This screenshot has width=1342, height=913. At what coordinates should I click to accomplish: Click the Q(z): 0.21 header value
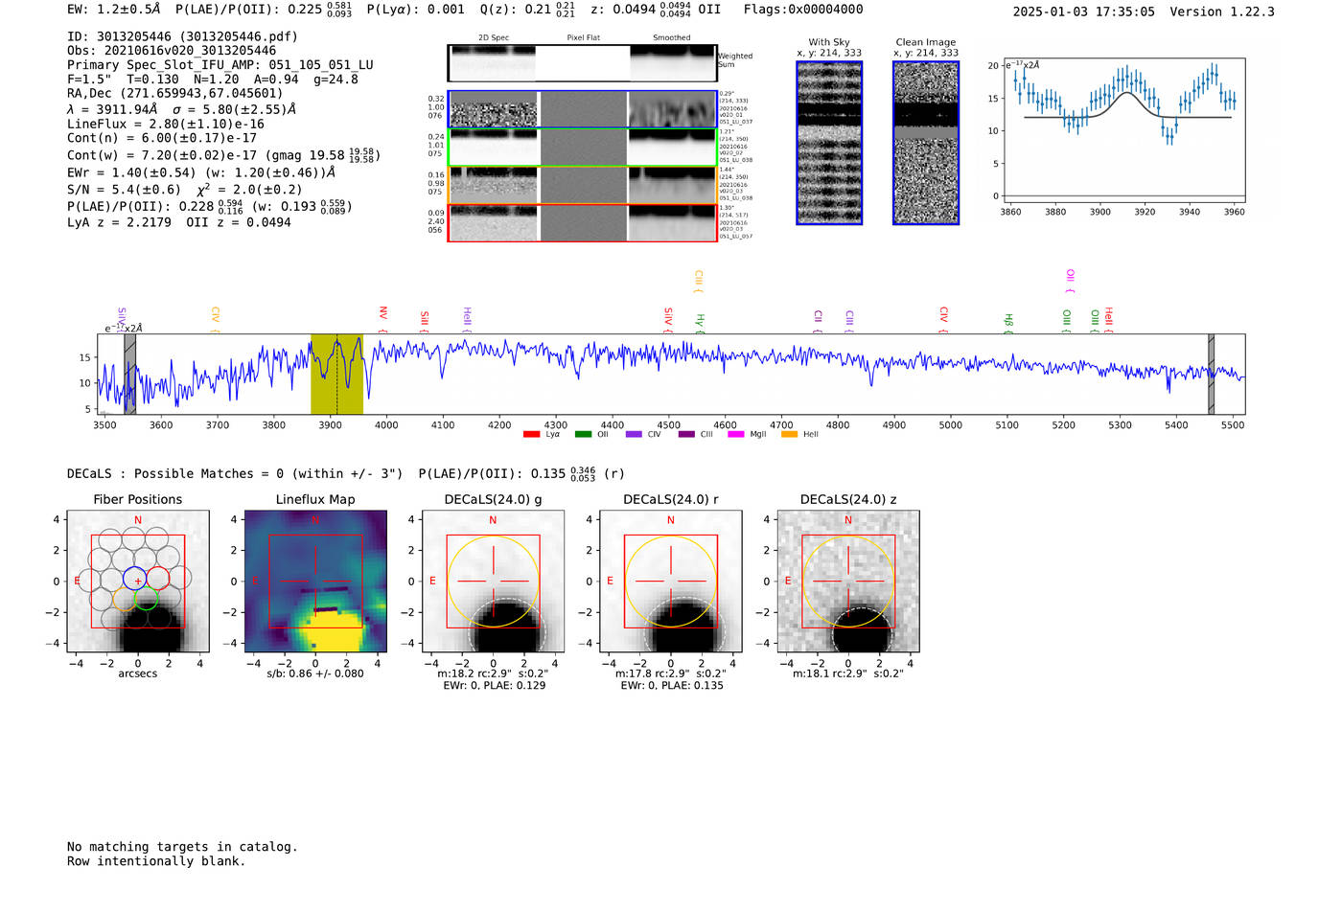pyautogui.click(x=526, y=10)
